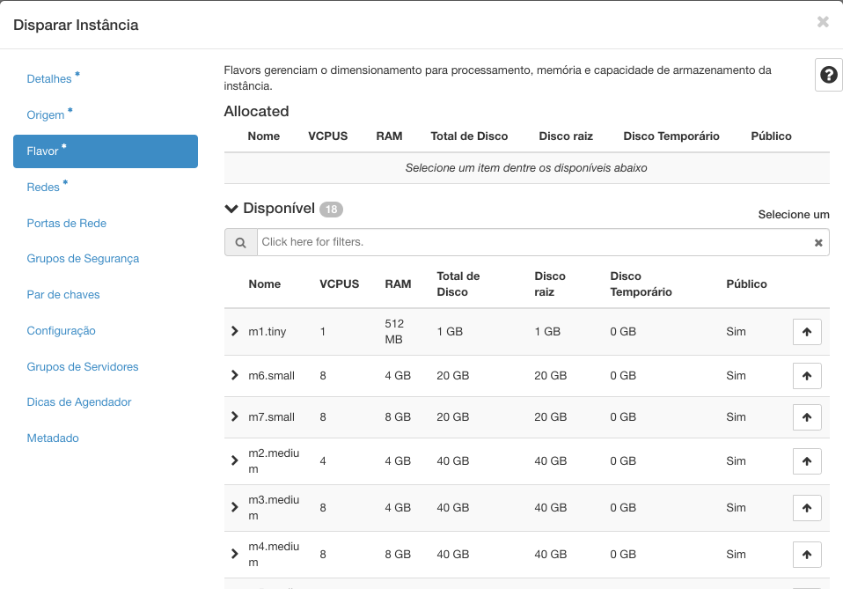Screen dimensions: 843x589
Task: Click Disco Temporário header in Allocated table
Action: [x=671, y=136]
